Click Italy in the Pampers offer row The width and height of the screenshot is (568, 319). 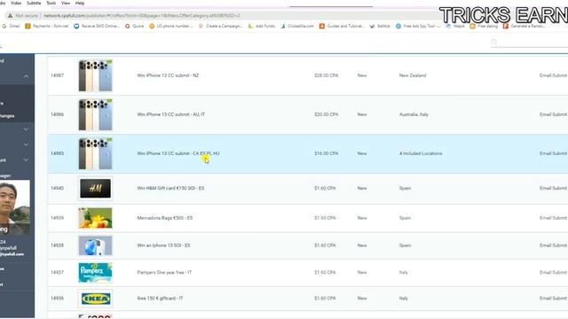[404, 272]
